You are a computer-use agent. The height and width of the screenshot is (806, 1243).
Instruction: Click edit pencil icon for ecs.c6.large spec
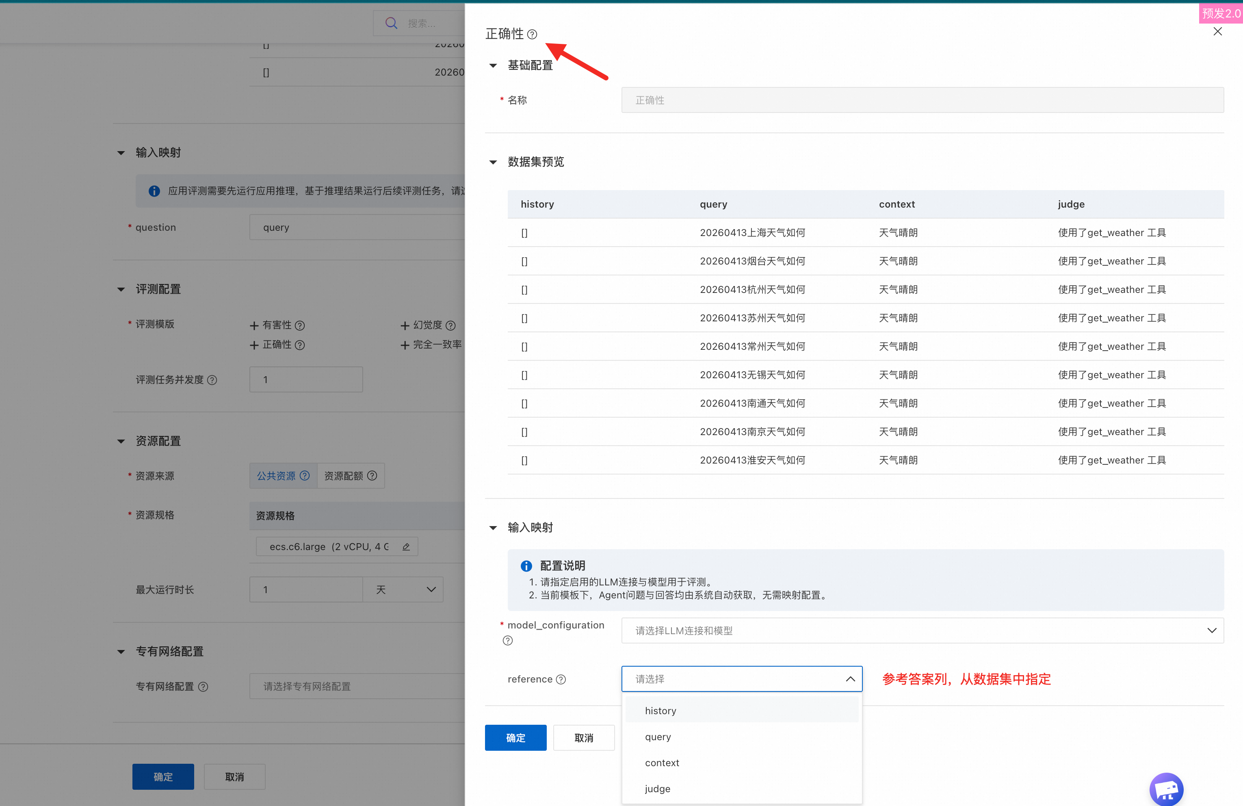click(x=406, y=546)
